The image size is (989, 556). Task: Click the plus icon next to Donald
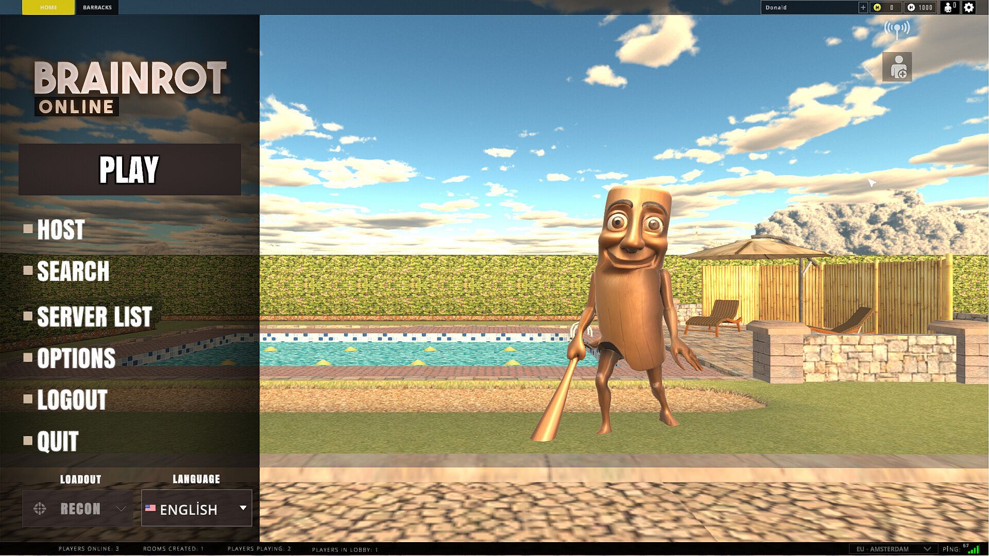coord(863,7)
